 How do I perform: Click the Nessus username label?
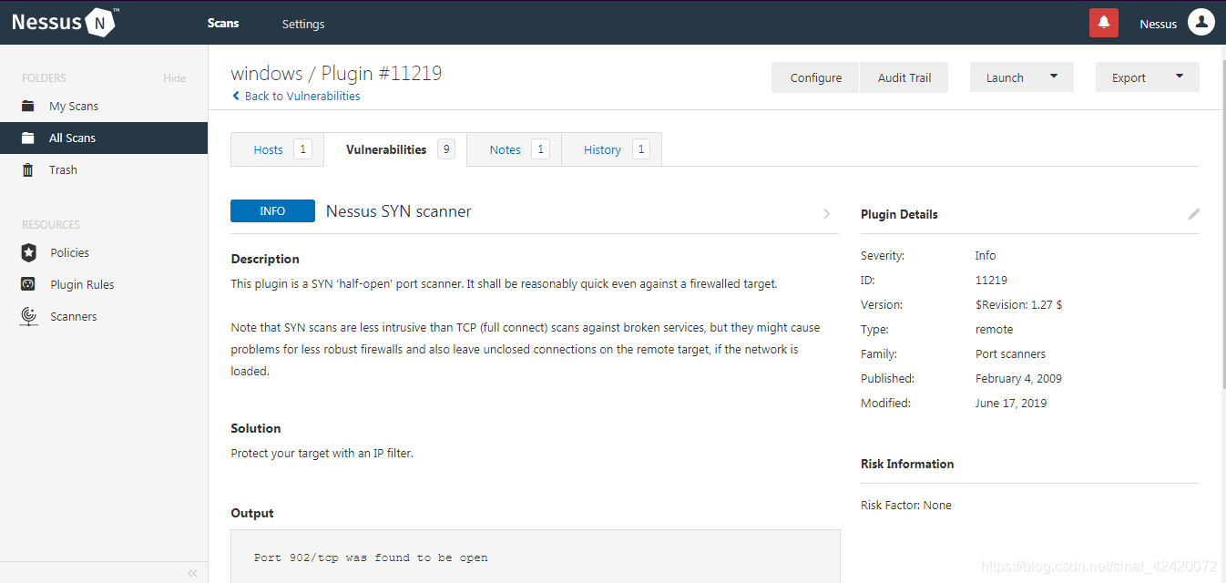(1159, 24)
